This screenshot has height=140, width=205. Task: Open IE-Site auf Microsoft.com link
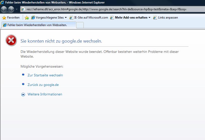point(89,18)
